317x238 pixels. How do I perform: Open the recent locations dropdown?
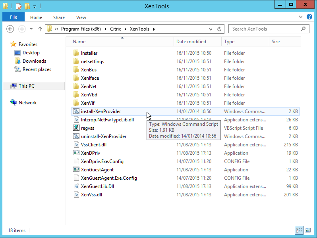tap(31, 29)
